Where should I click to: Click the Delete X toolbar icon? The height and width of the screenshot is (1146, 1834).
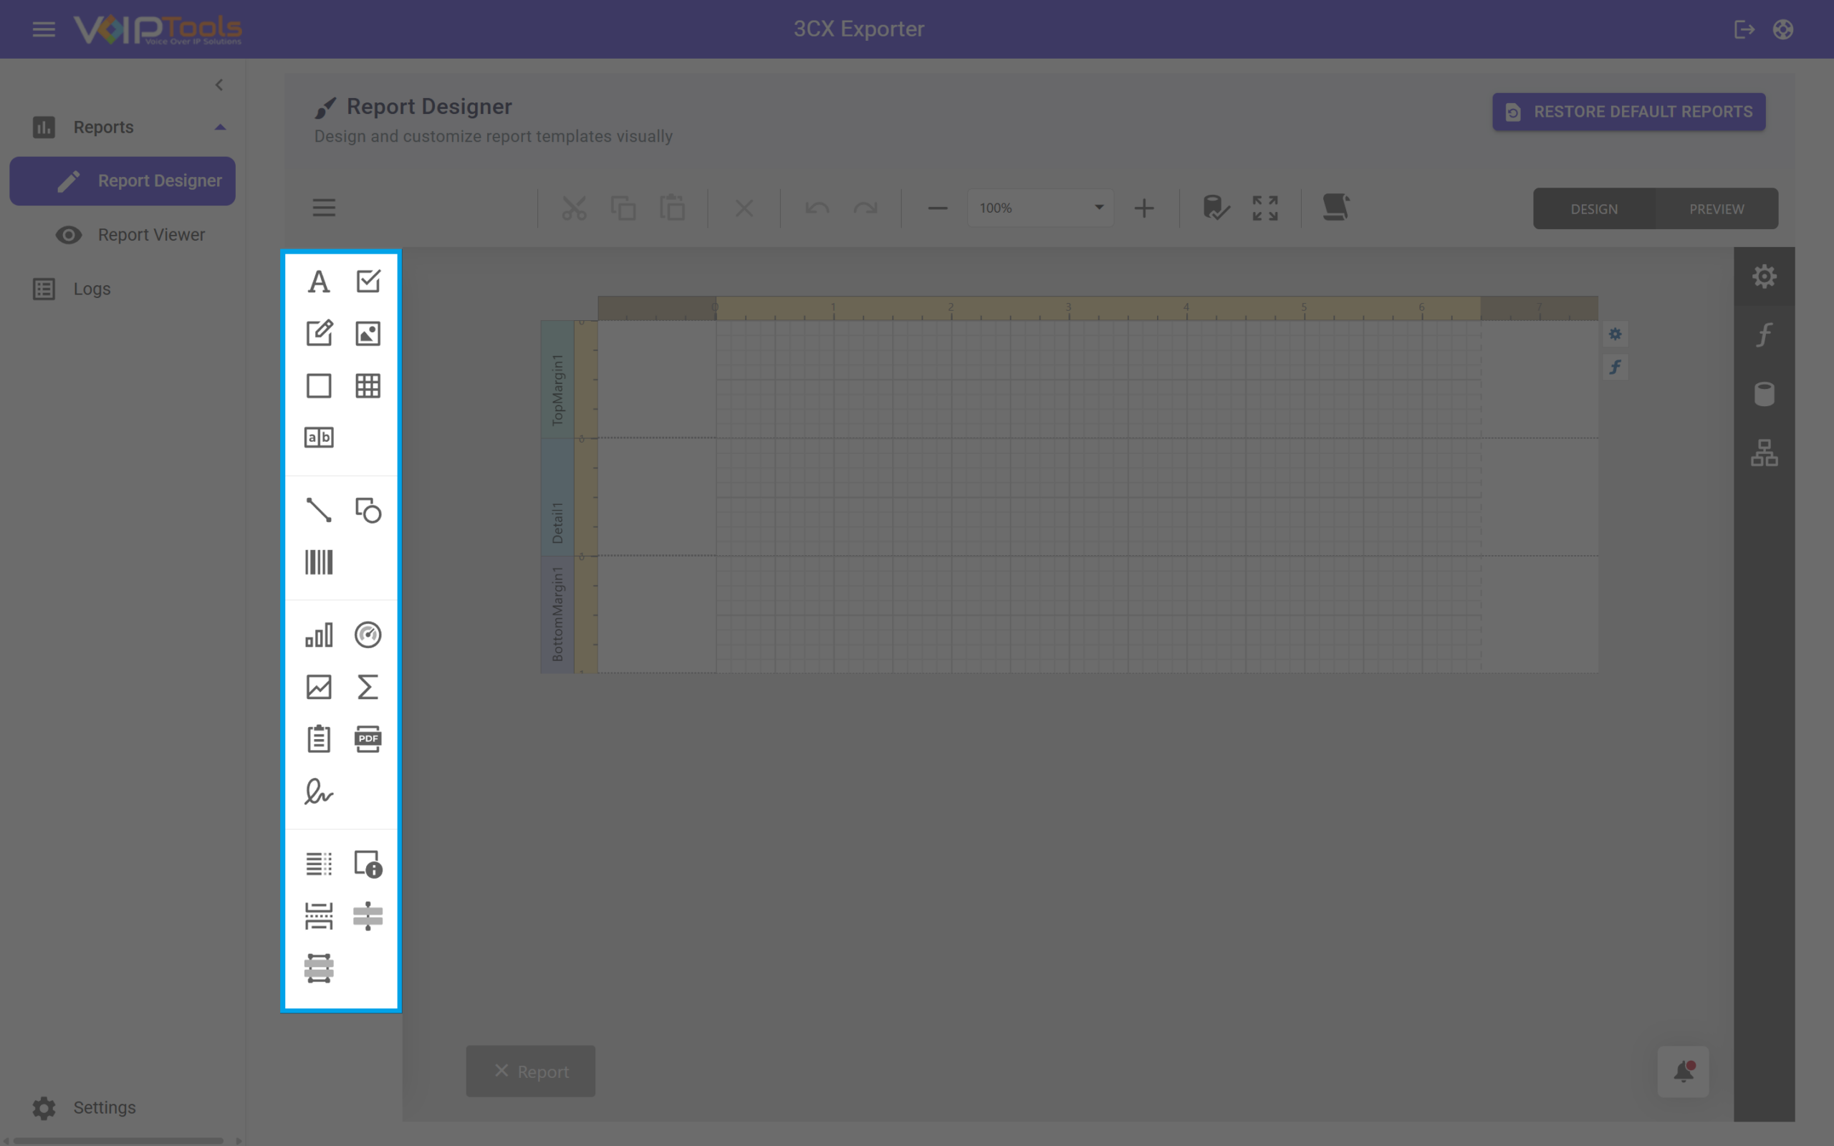tap(744, 208)
